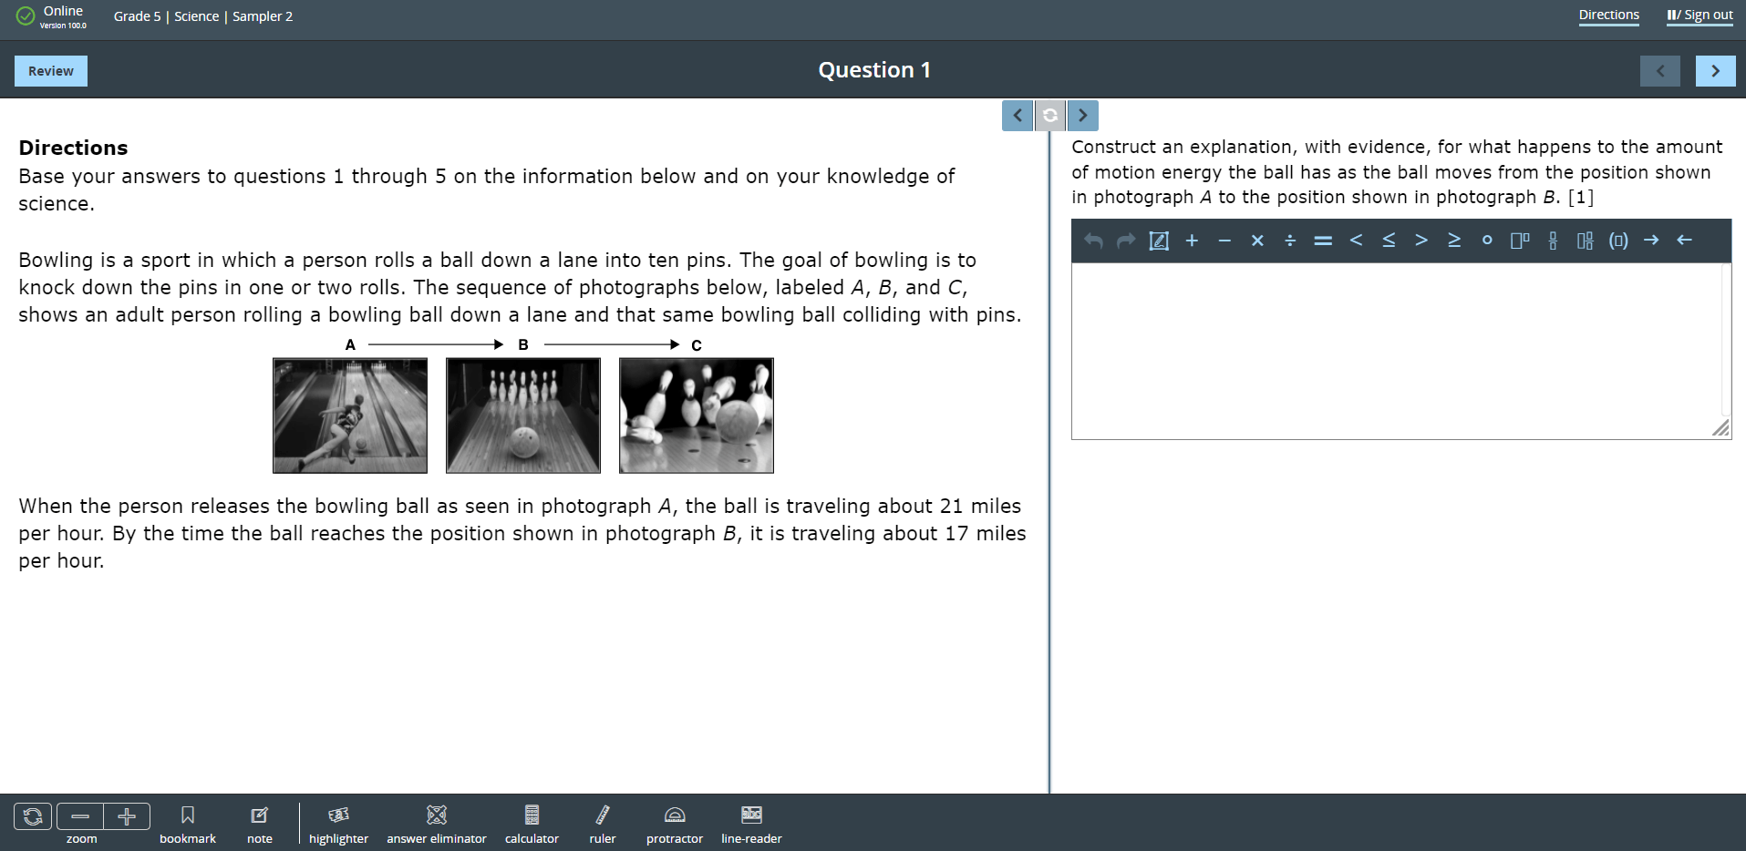The height and width of the screenshot is (851, 1746).
Task: Click the redo arrow in equation toolbar
Action: click(x=1126, y=241)
